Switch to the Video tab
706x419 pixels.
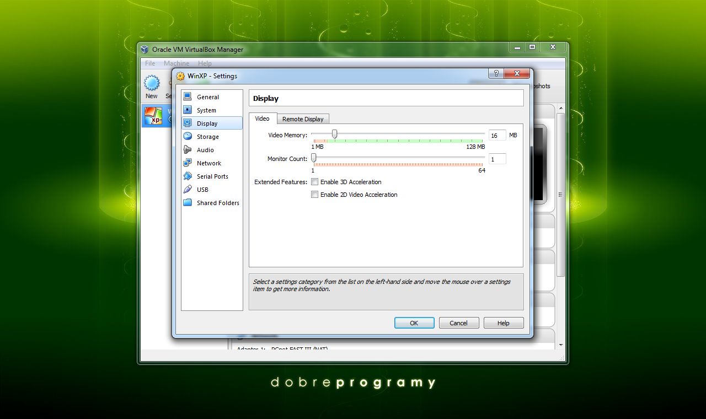(262, 119)
